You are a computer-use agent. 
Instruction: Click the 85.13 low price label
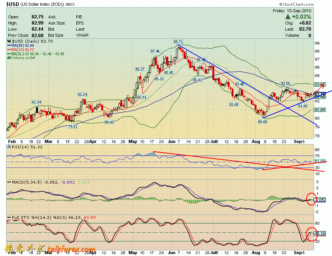[159, 79]
